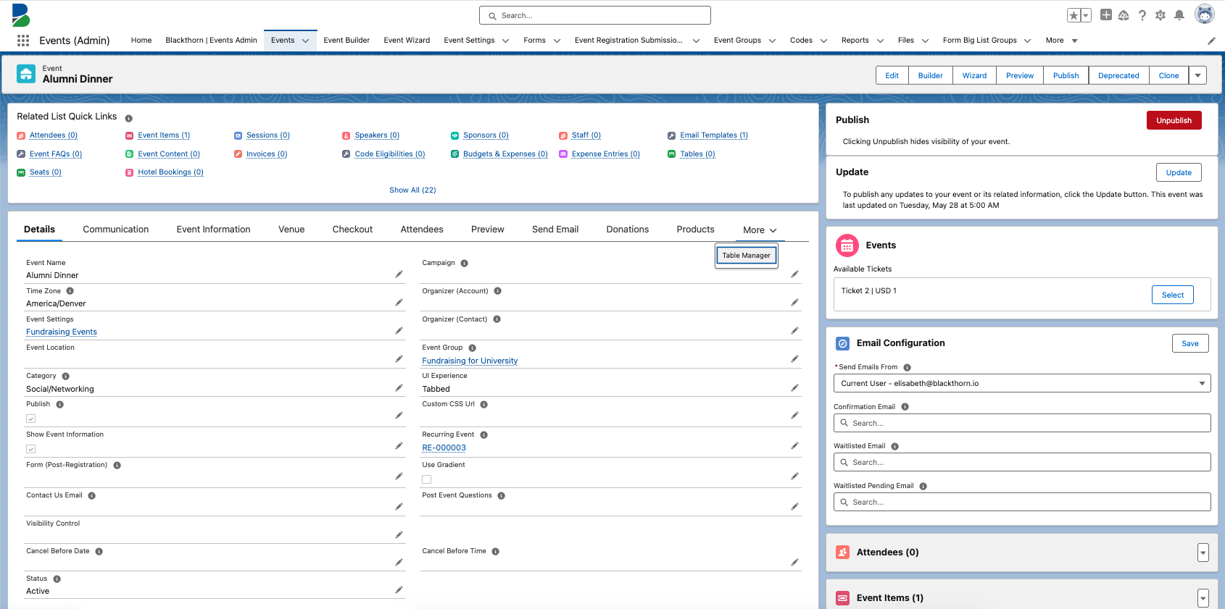Open the RE-000003 recurring event link
The image size is (1225, 609).
click(x=444, y=448)
